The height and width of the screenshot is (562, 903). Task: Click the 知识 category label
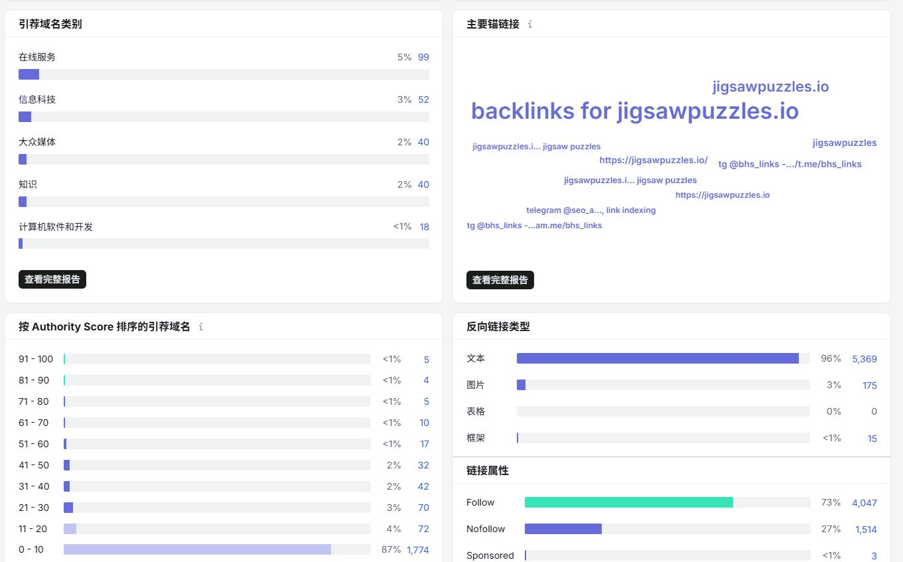click(x=28, y=184)
